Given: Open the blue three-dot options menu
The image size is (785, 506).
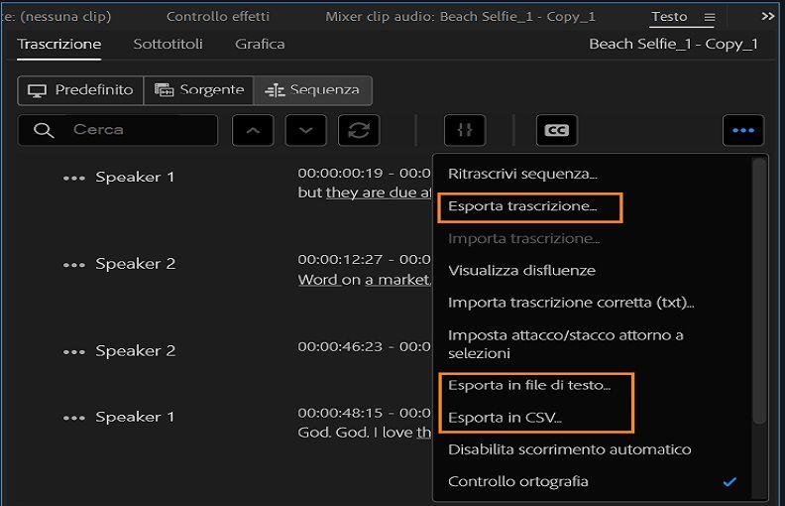Looking at the screenshot, I should (x=743, y=130).
